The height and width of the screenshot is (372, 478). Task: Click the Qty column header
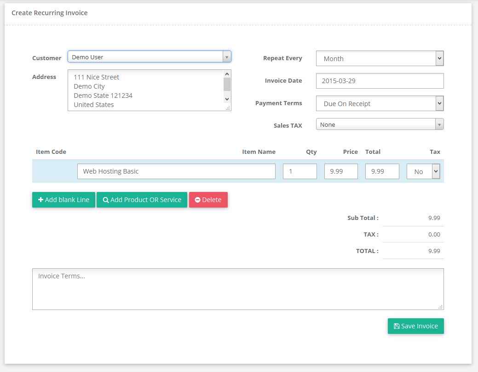[311, 152]
